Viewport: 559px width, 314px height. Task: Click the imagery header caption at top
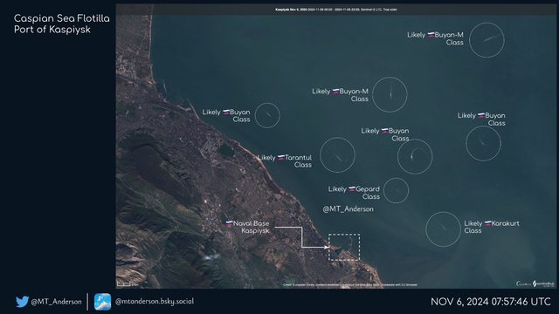[x=335, y=10]
